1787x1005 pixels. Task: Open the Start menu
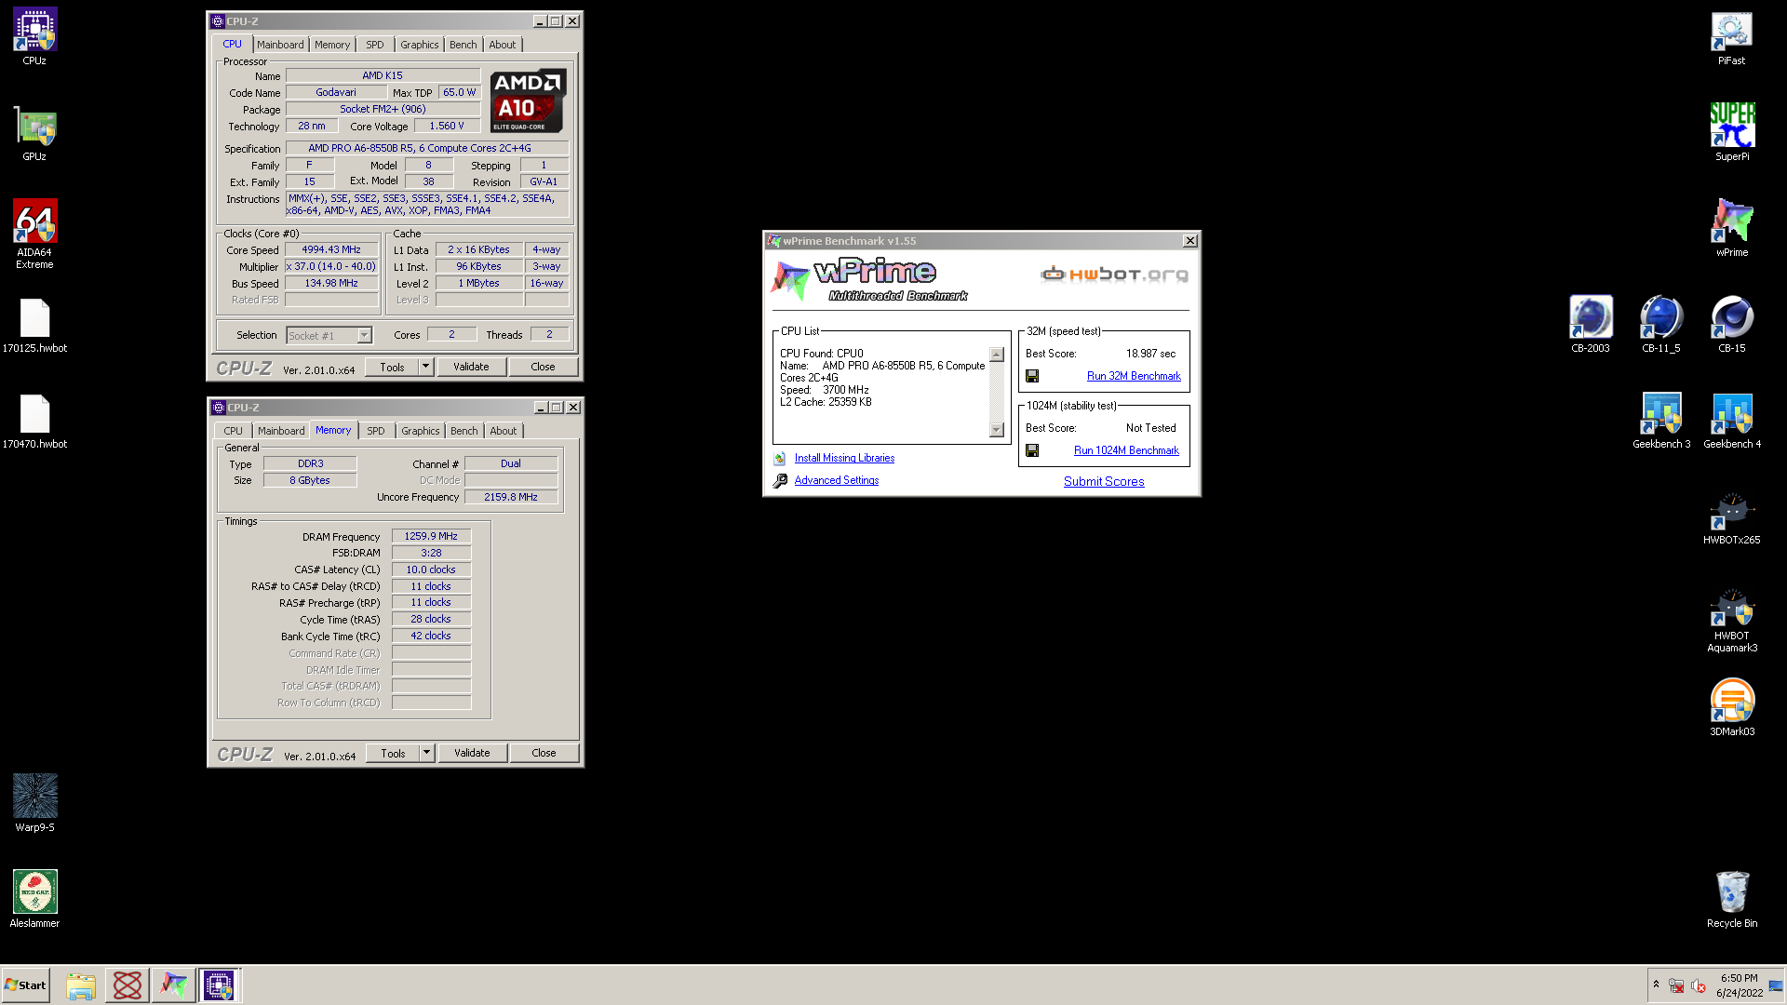(26, 985)
